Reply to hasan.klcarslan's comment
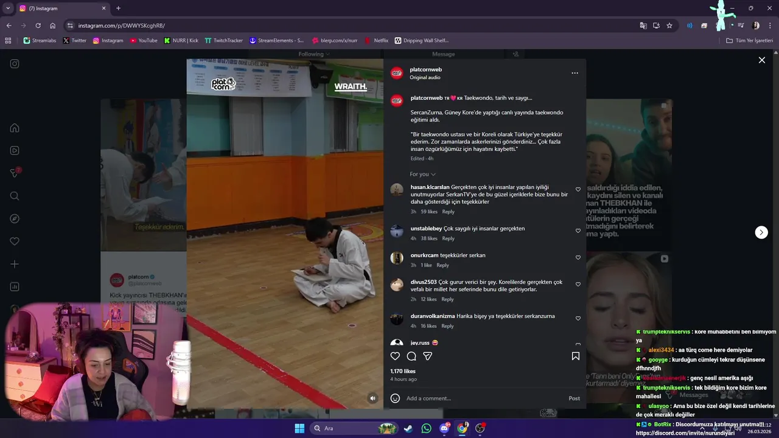The image size is (779, 438). click(449, 212)
